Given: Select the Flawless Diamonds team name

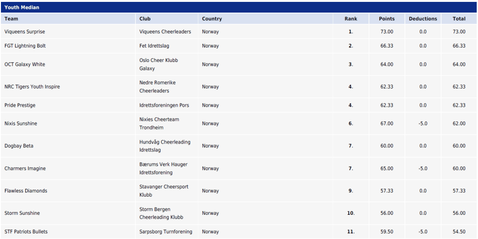Looking at the screenshot, I should coord(26,191).
